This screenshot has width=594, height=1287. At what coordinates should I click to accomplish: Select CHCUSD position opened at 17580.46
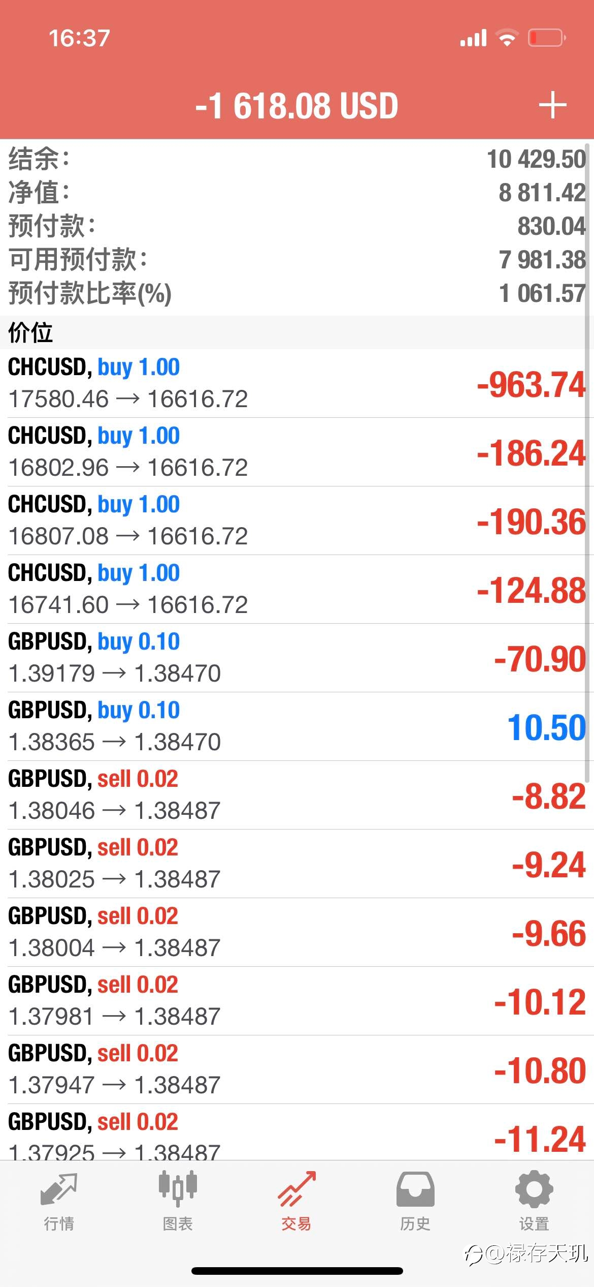point(297,383)
